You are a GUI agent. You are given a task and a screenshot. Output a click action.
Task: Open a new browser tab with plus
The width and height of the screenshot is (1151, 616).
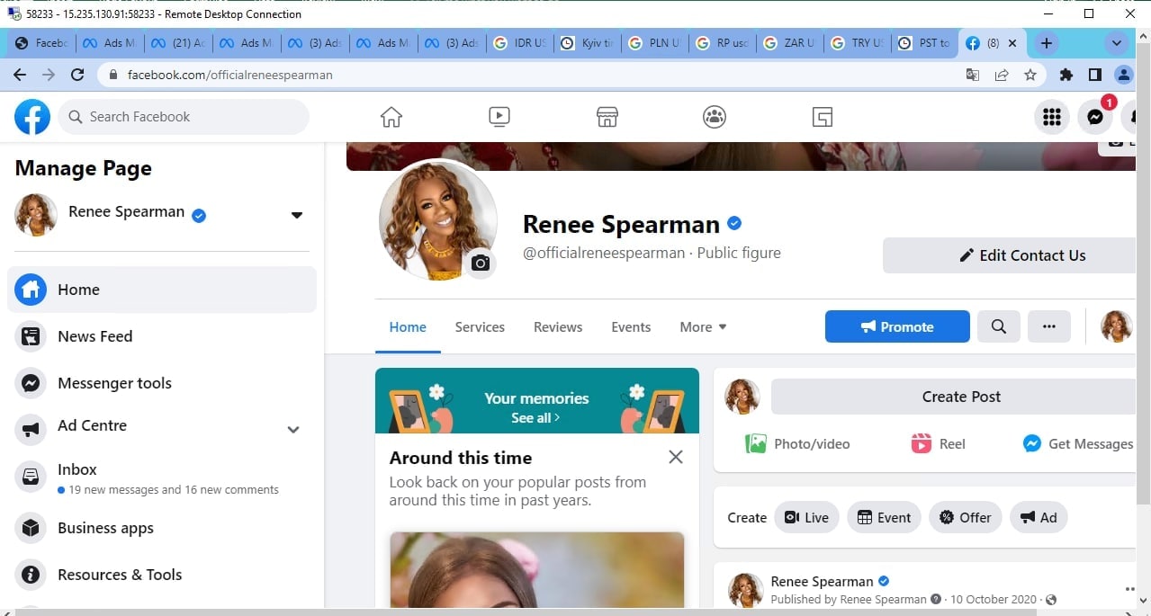coord(1046,43)
